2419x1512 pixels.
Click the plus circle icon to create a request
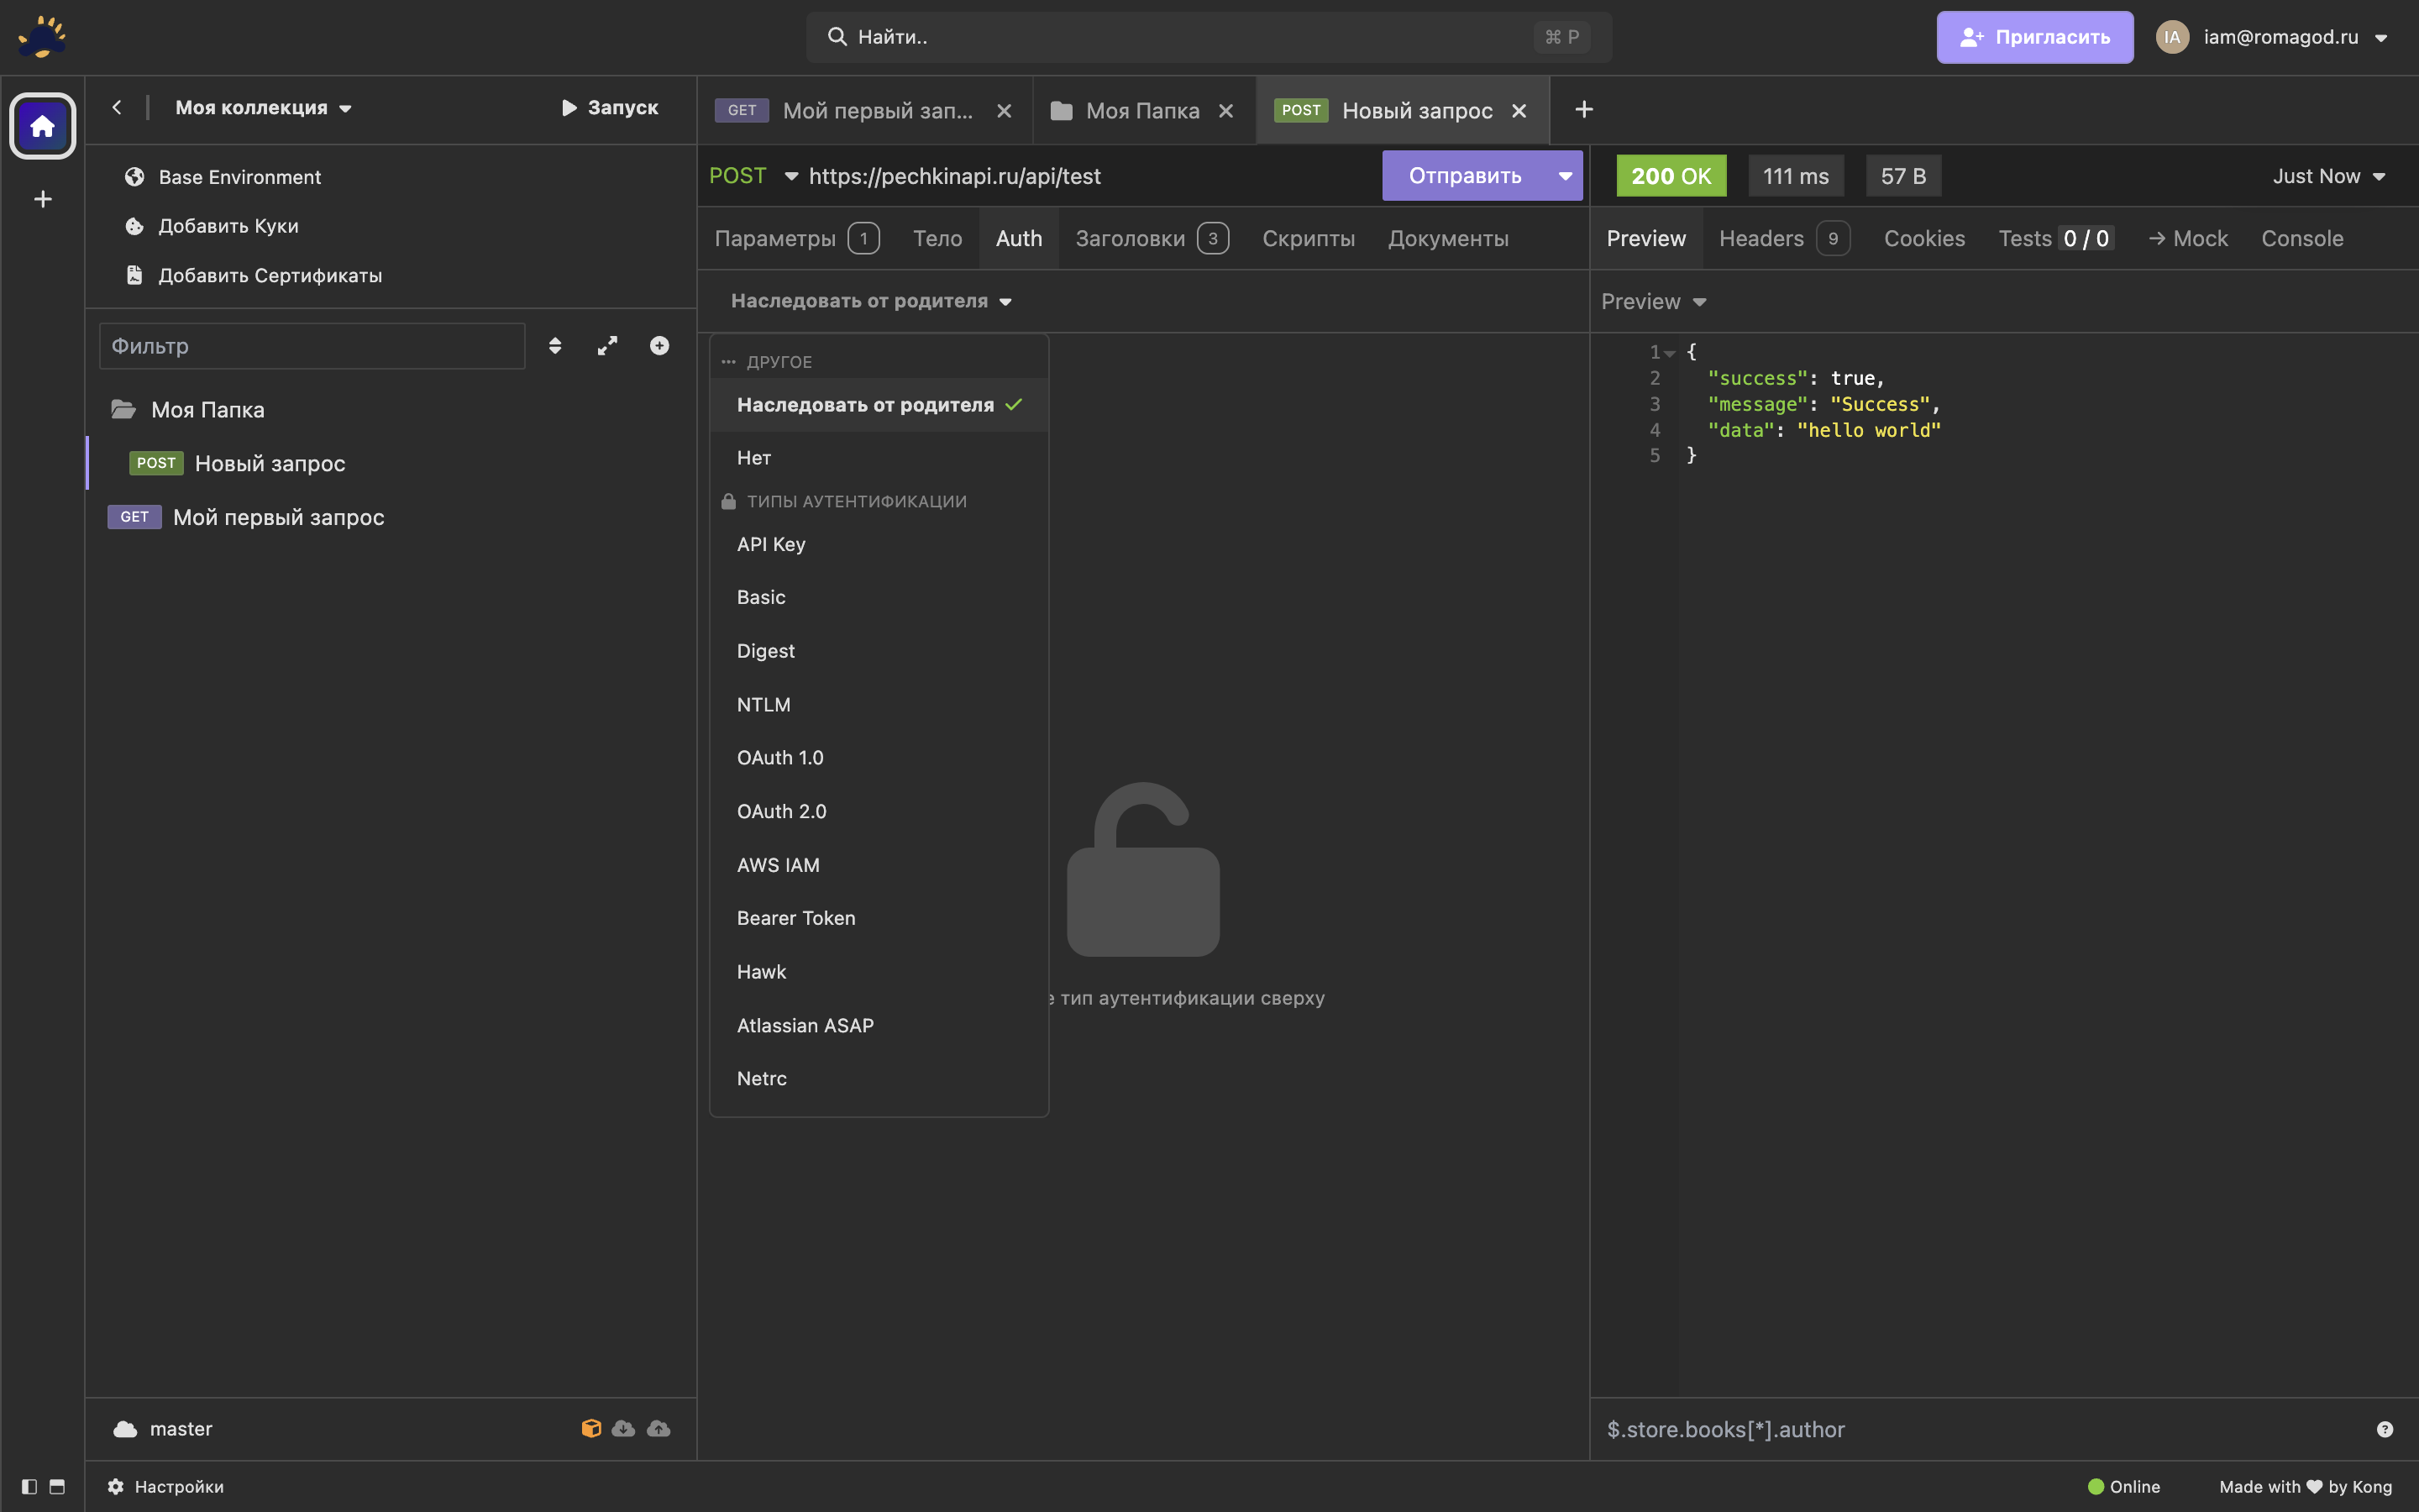[x=659, y=346]
